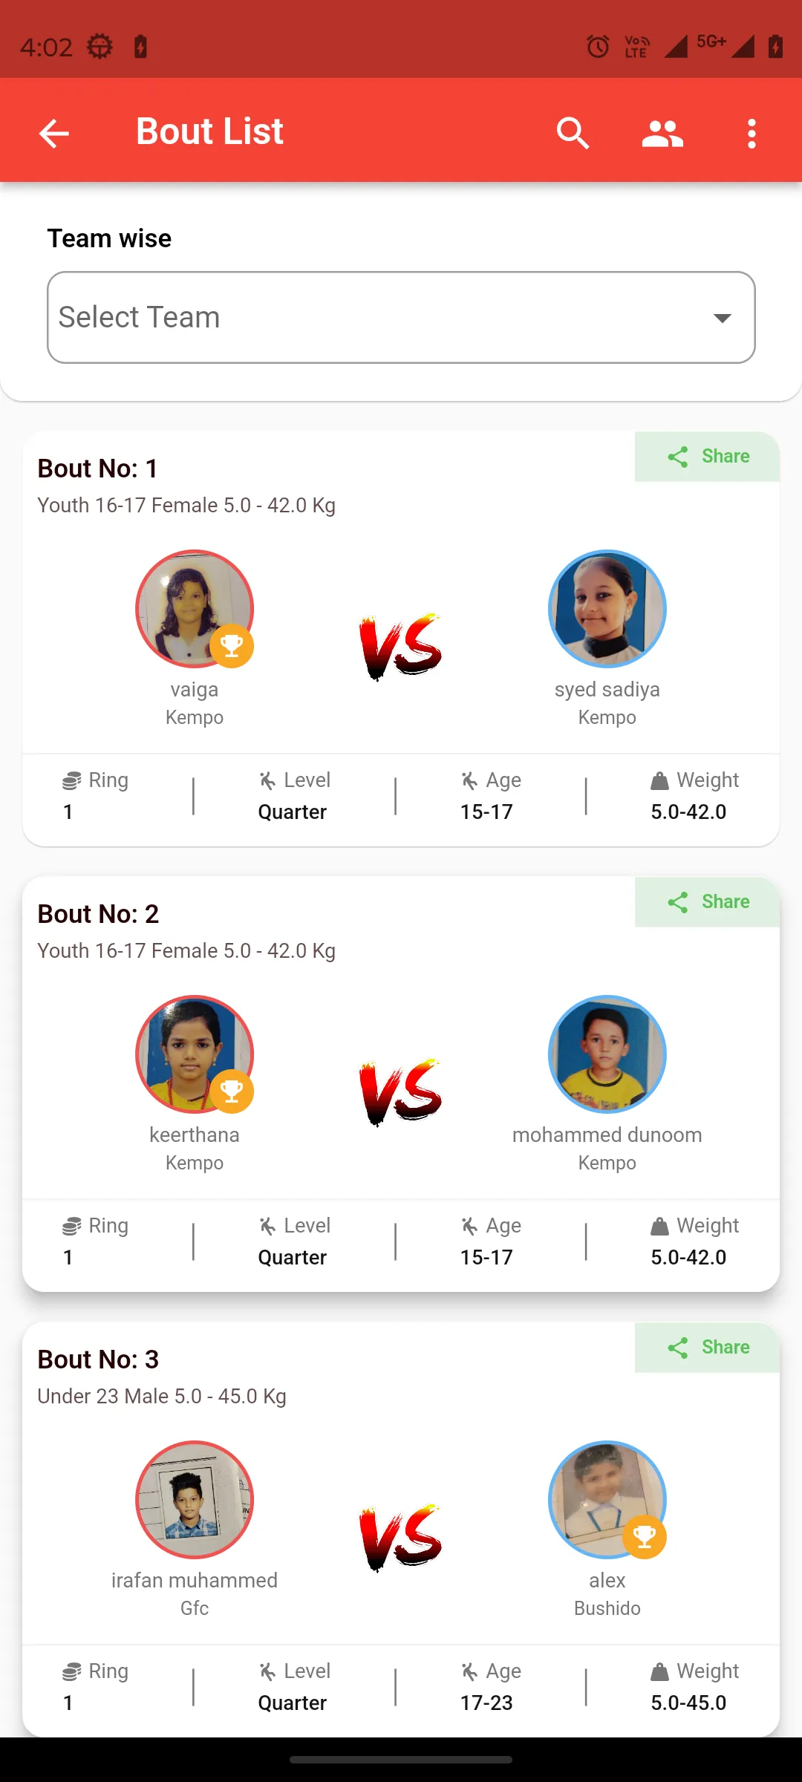Tap the VS graphic in Bout 3
The width and height of the screenshot is (802, 1782).
[x=401, y=1538]
